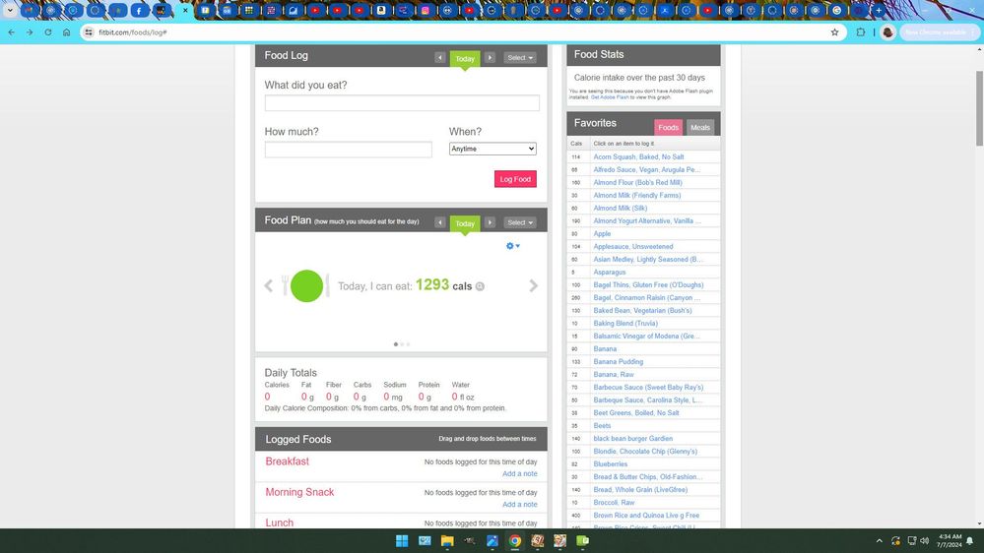The width and height of the screenshot is (984, 553).
Task: Click the address bar URL
Action: pyautogui.click(x=132, y=31)
